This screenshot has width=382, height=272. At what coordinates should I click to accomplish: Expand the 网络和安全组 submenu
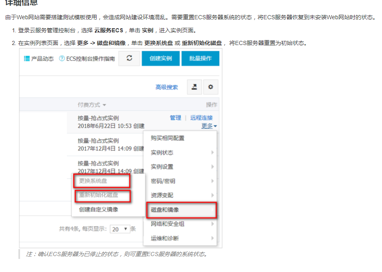coord(180,224)
